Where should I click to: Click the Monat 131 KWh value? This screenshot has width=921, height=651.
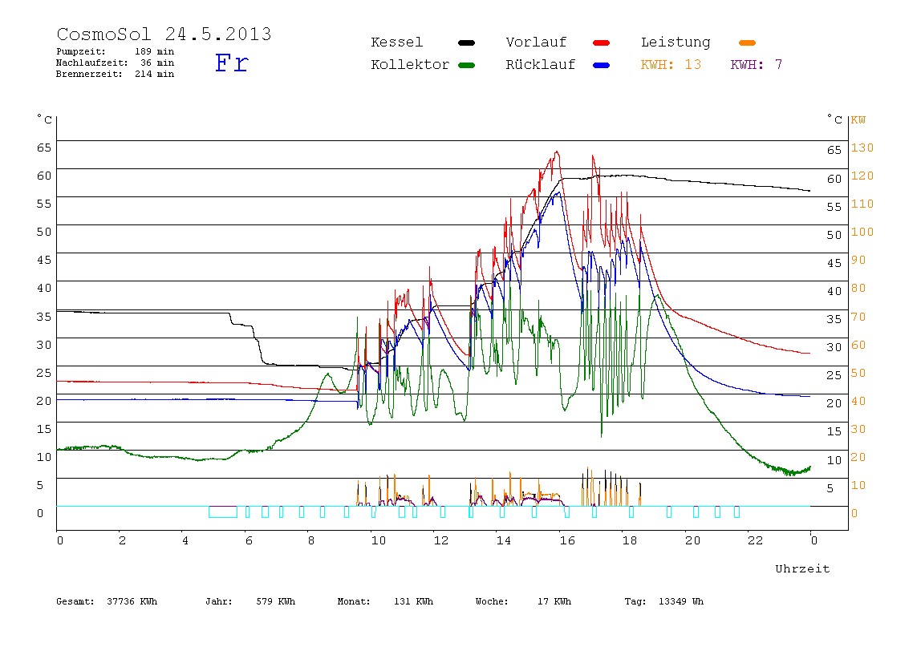(385, 601)
